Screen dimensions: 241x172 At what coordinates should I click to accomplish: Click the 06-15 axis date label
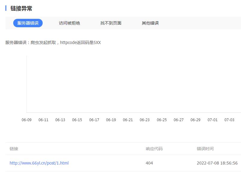pyautogui.click(x=77, y=120)
